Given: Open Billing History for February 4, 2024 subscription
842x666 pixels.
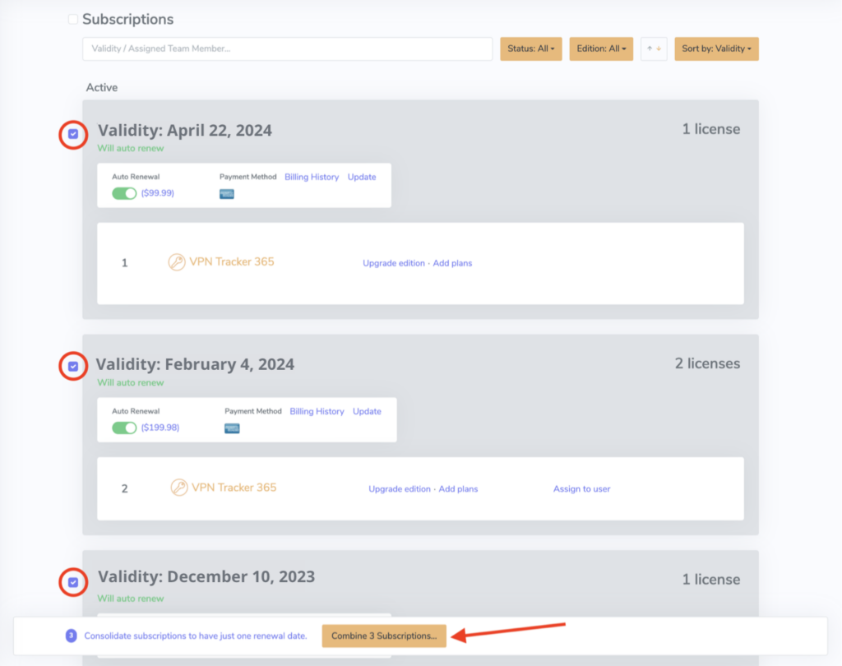Looking at the screenshot, I should click(x=317, y=411).
